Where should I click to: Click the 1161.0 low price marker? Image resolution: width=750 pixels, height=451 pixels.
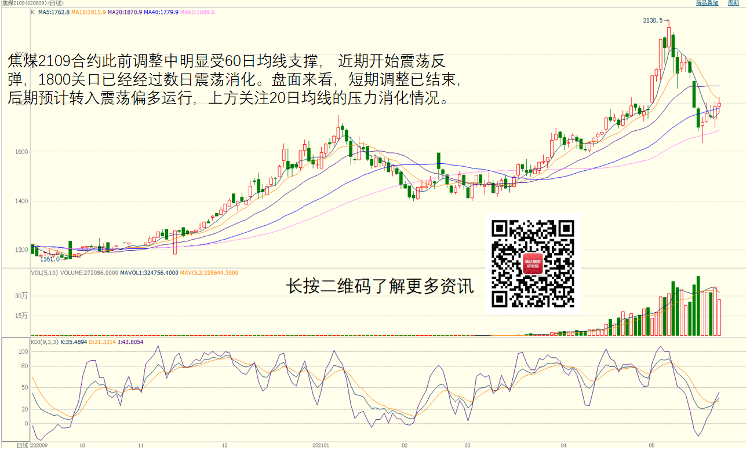click(x=49, y=259)
